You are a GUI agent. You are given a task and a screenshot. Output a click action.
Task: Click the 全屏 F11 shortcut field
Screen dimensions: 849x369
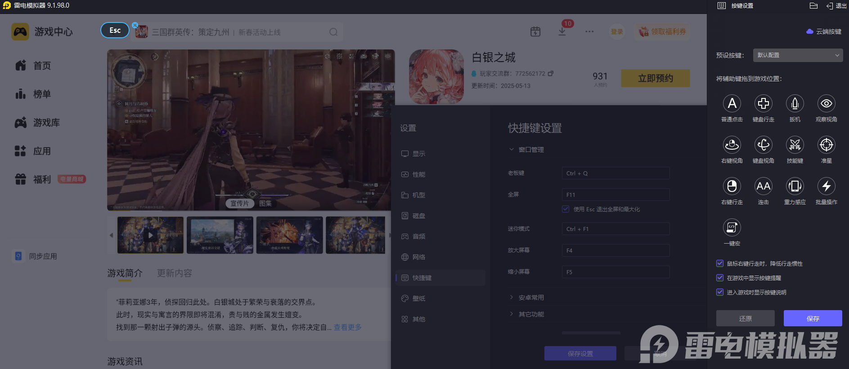[616, 195]
